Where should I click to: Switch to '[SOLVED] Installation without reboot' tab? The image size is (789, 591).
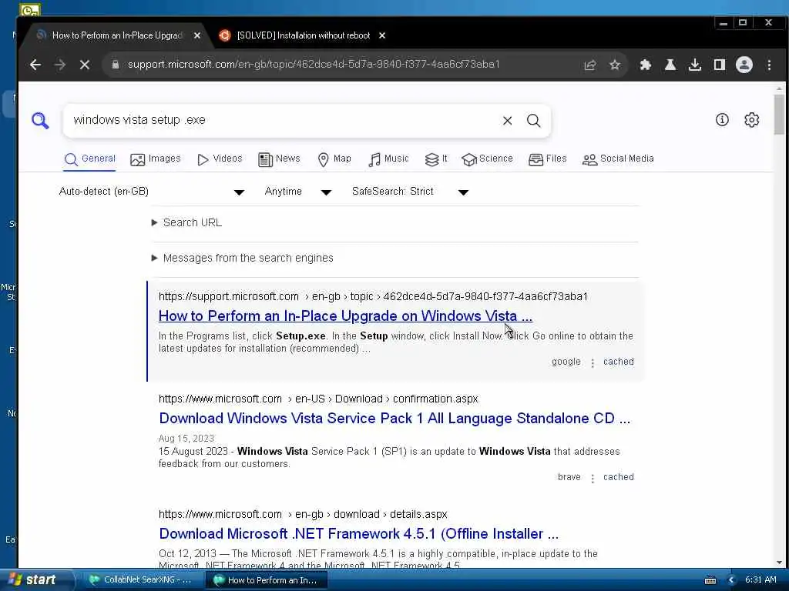(304, 35)
